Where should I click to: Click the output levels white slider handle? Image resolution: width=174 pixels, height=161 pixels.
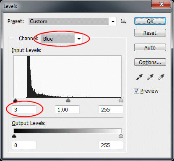121,136
